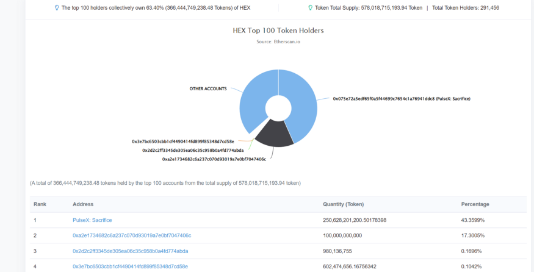Select the dark slice of the pie chart
Viewport: 534px width, 272px height.
[274, 134]
